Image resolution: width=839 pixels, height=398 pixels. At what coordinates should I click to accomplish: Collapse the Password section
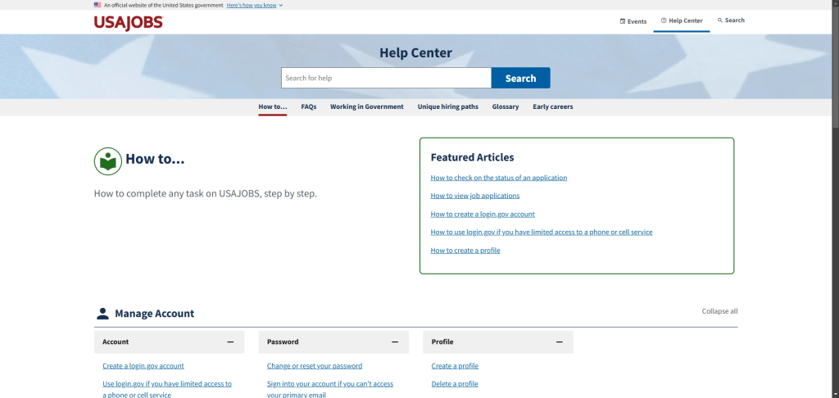point(395,341)
